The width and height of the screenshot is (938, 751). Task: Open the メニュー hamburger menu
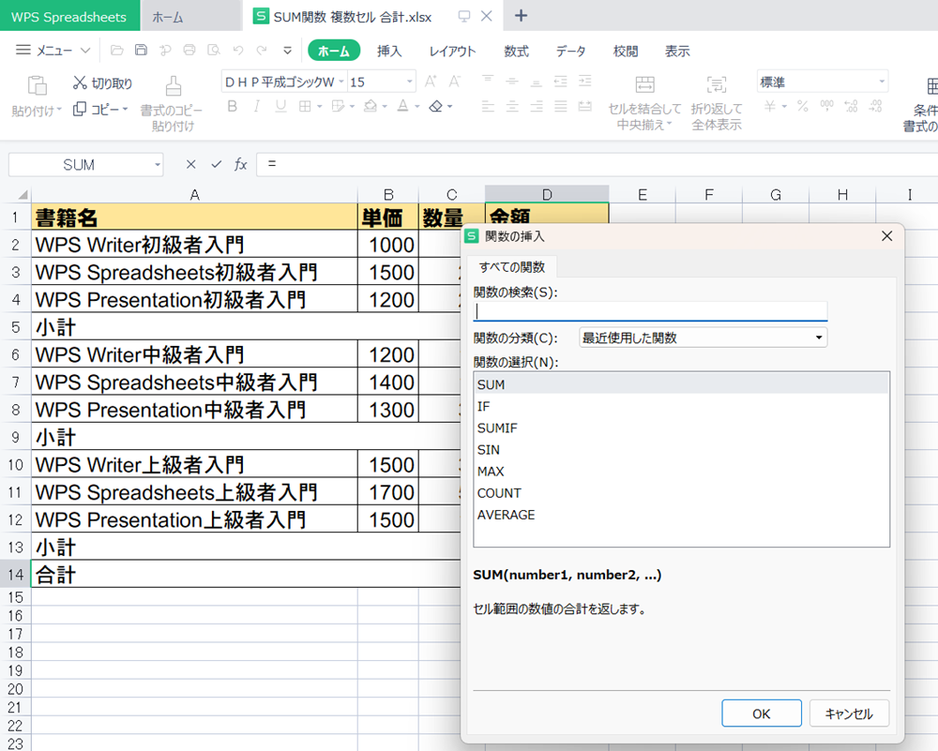(52, 51)
